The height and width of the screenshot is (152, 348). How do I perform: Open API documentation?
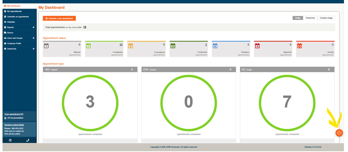click(15, 118)
